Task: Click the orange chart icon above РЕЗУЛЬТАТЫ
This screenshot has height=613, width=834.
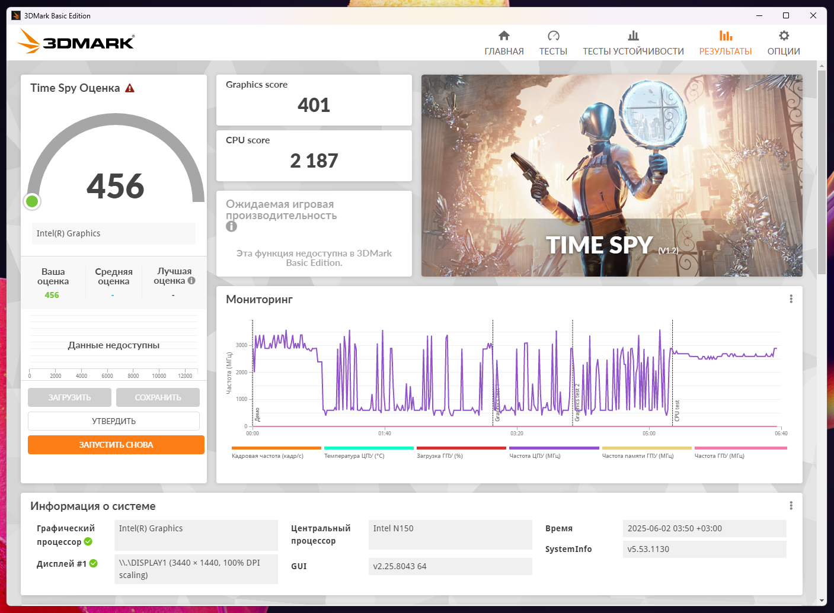Action: tap(726, 36)
